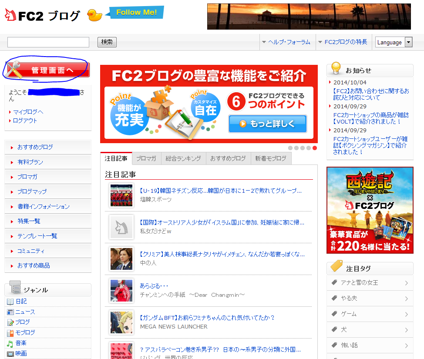Click the 日記 genre book icon
Image resolution: width=424 pixels, height=359 pixels.
click(x=10, y=302)
